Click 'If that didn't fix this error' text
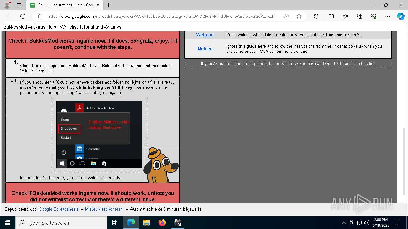The image size is (408, 229). pos(70,178)
